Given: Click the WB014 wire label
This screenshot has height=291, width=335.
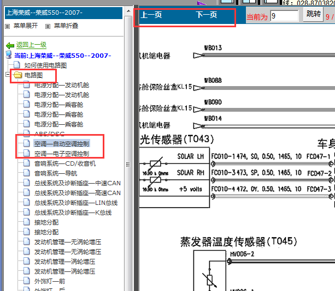Looking at the screenshot, I should tap(213, 118).
